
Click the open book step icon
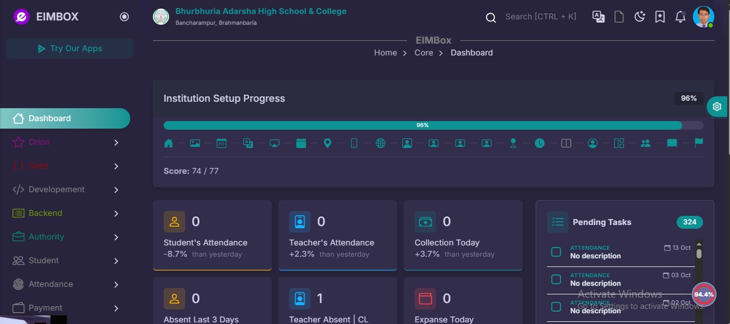[x=672, y=144]
